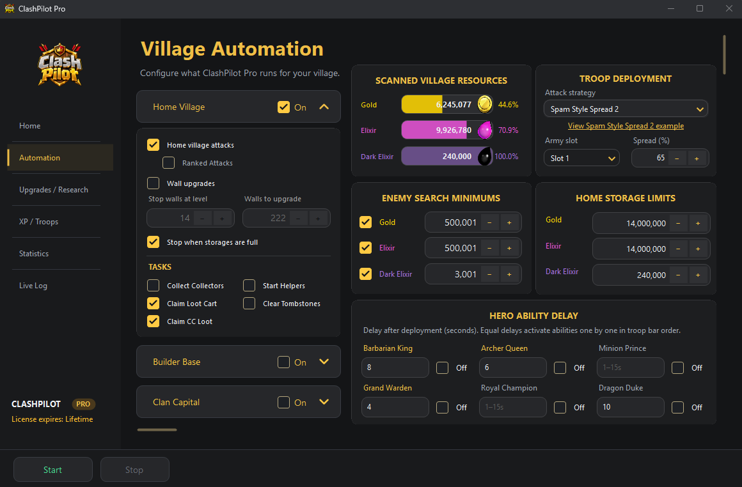
Task: Click the Royal Champion delay input field
Action: coord(512,407)
